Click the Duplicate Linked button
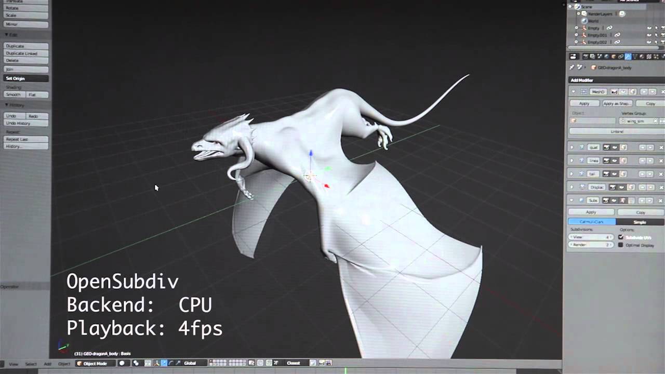The image size is (665, 374). click(x=26, y=54)
